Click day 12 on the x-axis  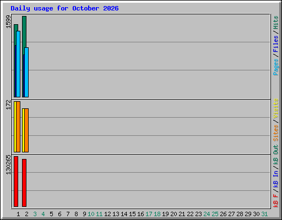[107, 214]
